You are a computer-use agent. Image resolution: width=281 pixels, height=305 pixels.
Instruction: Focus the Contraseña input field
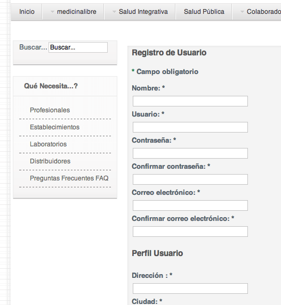point(190,153)
